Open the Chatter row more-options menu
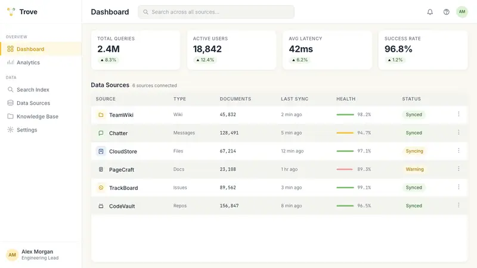Image resolution: width=477 pixels, height=268 pixels. click(459, 132)
